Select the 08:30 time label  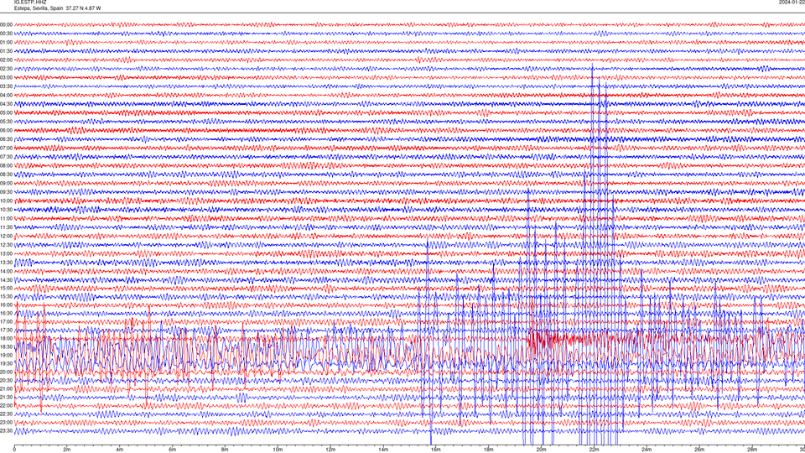(6, 174)
